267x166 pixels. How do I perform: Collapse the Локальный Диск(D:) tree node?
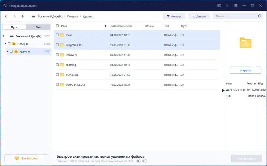[x=3, y=36]
